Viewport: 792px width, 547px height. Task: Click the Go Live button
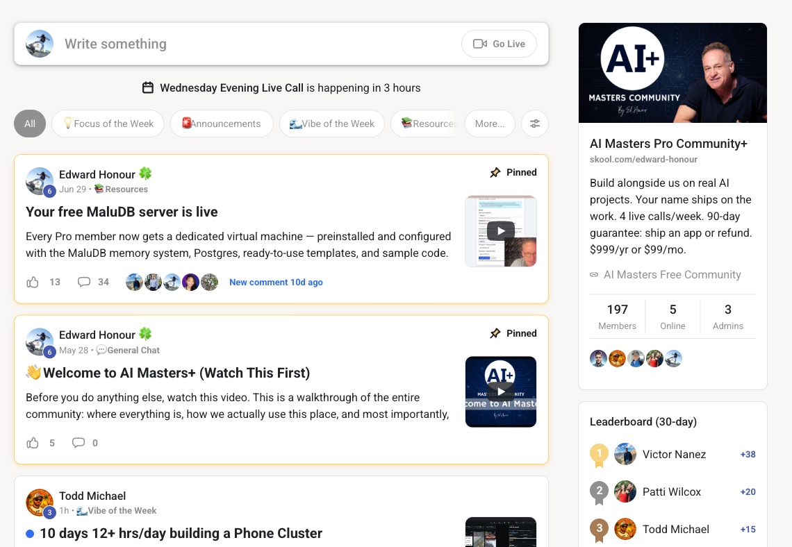[x=499, y=44]
